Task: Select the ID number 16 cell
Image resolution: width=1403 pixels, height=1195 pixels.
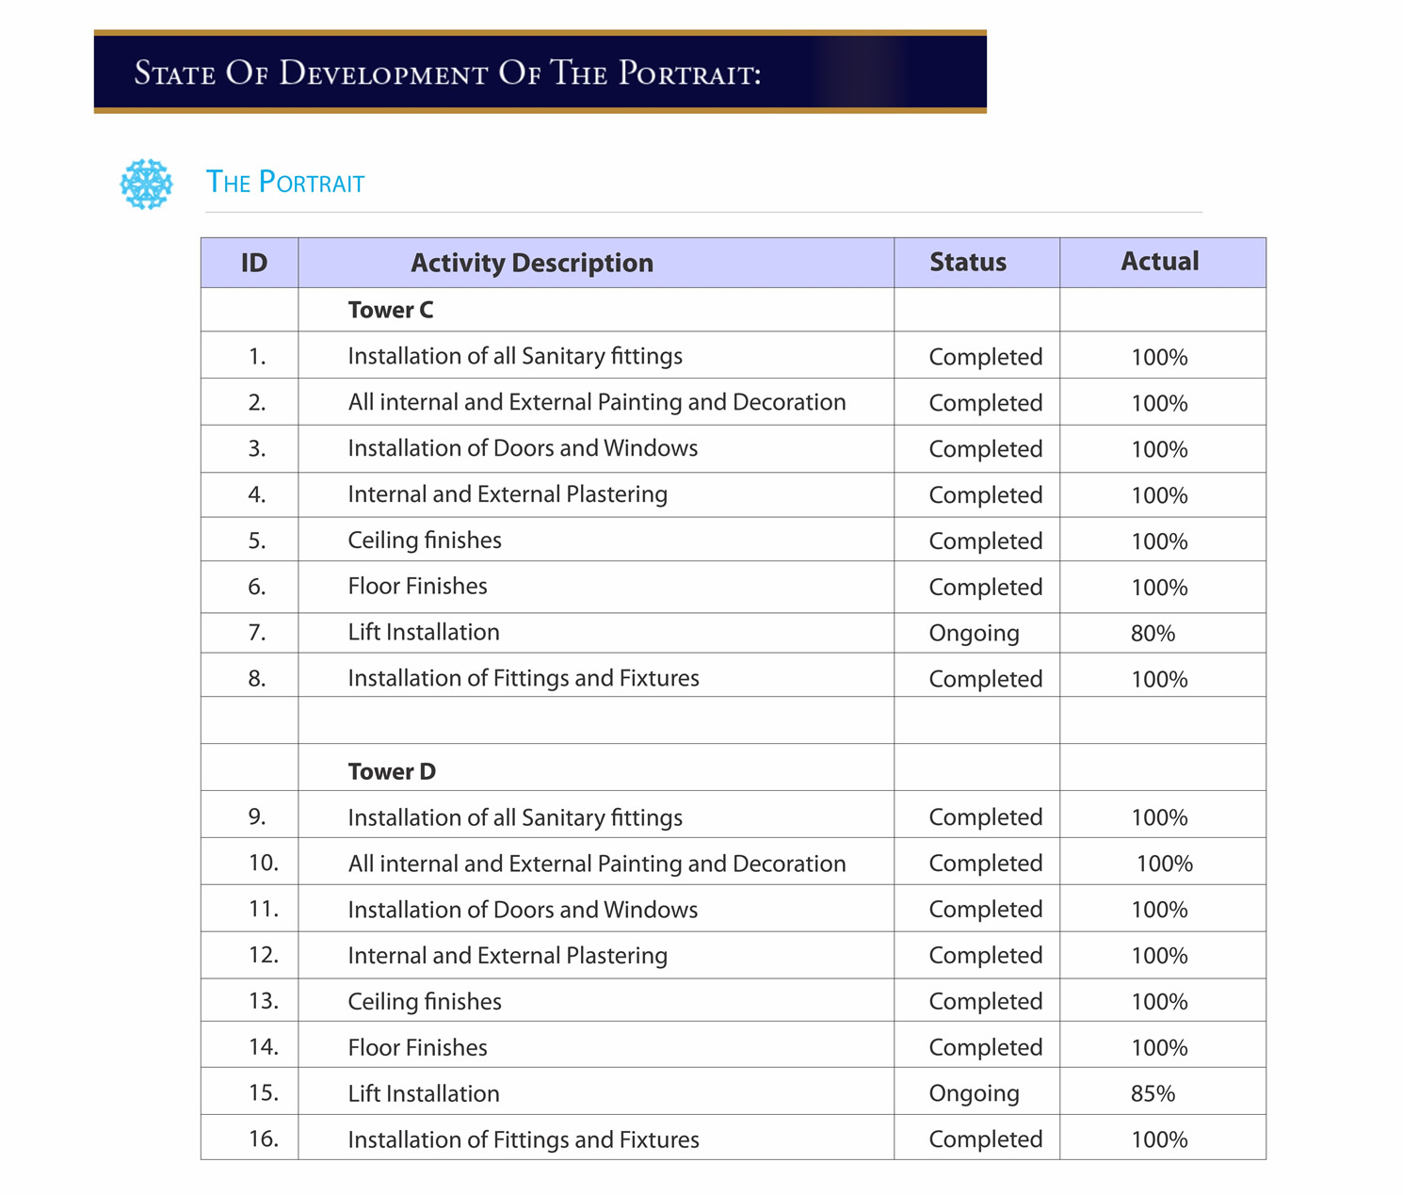Action: (263, 1138)
